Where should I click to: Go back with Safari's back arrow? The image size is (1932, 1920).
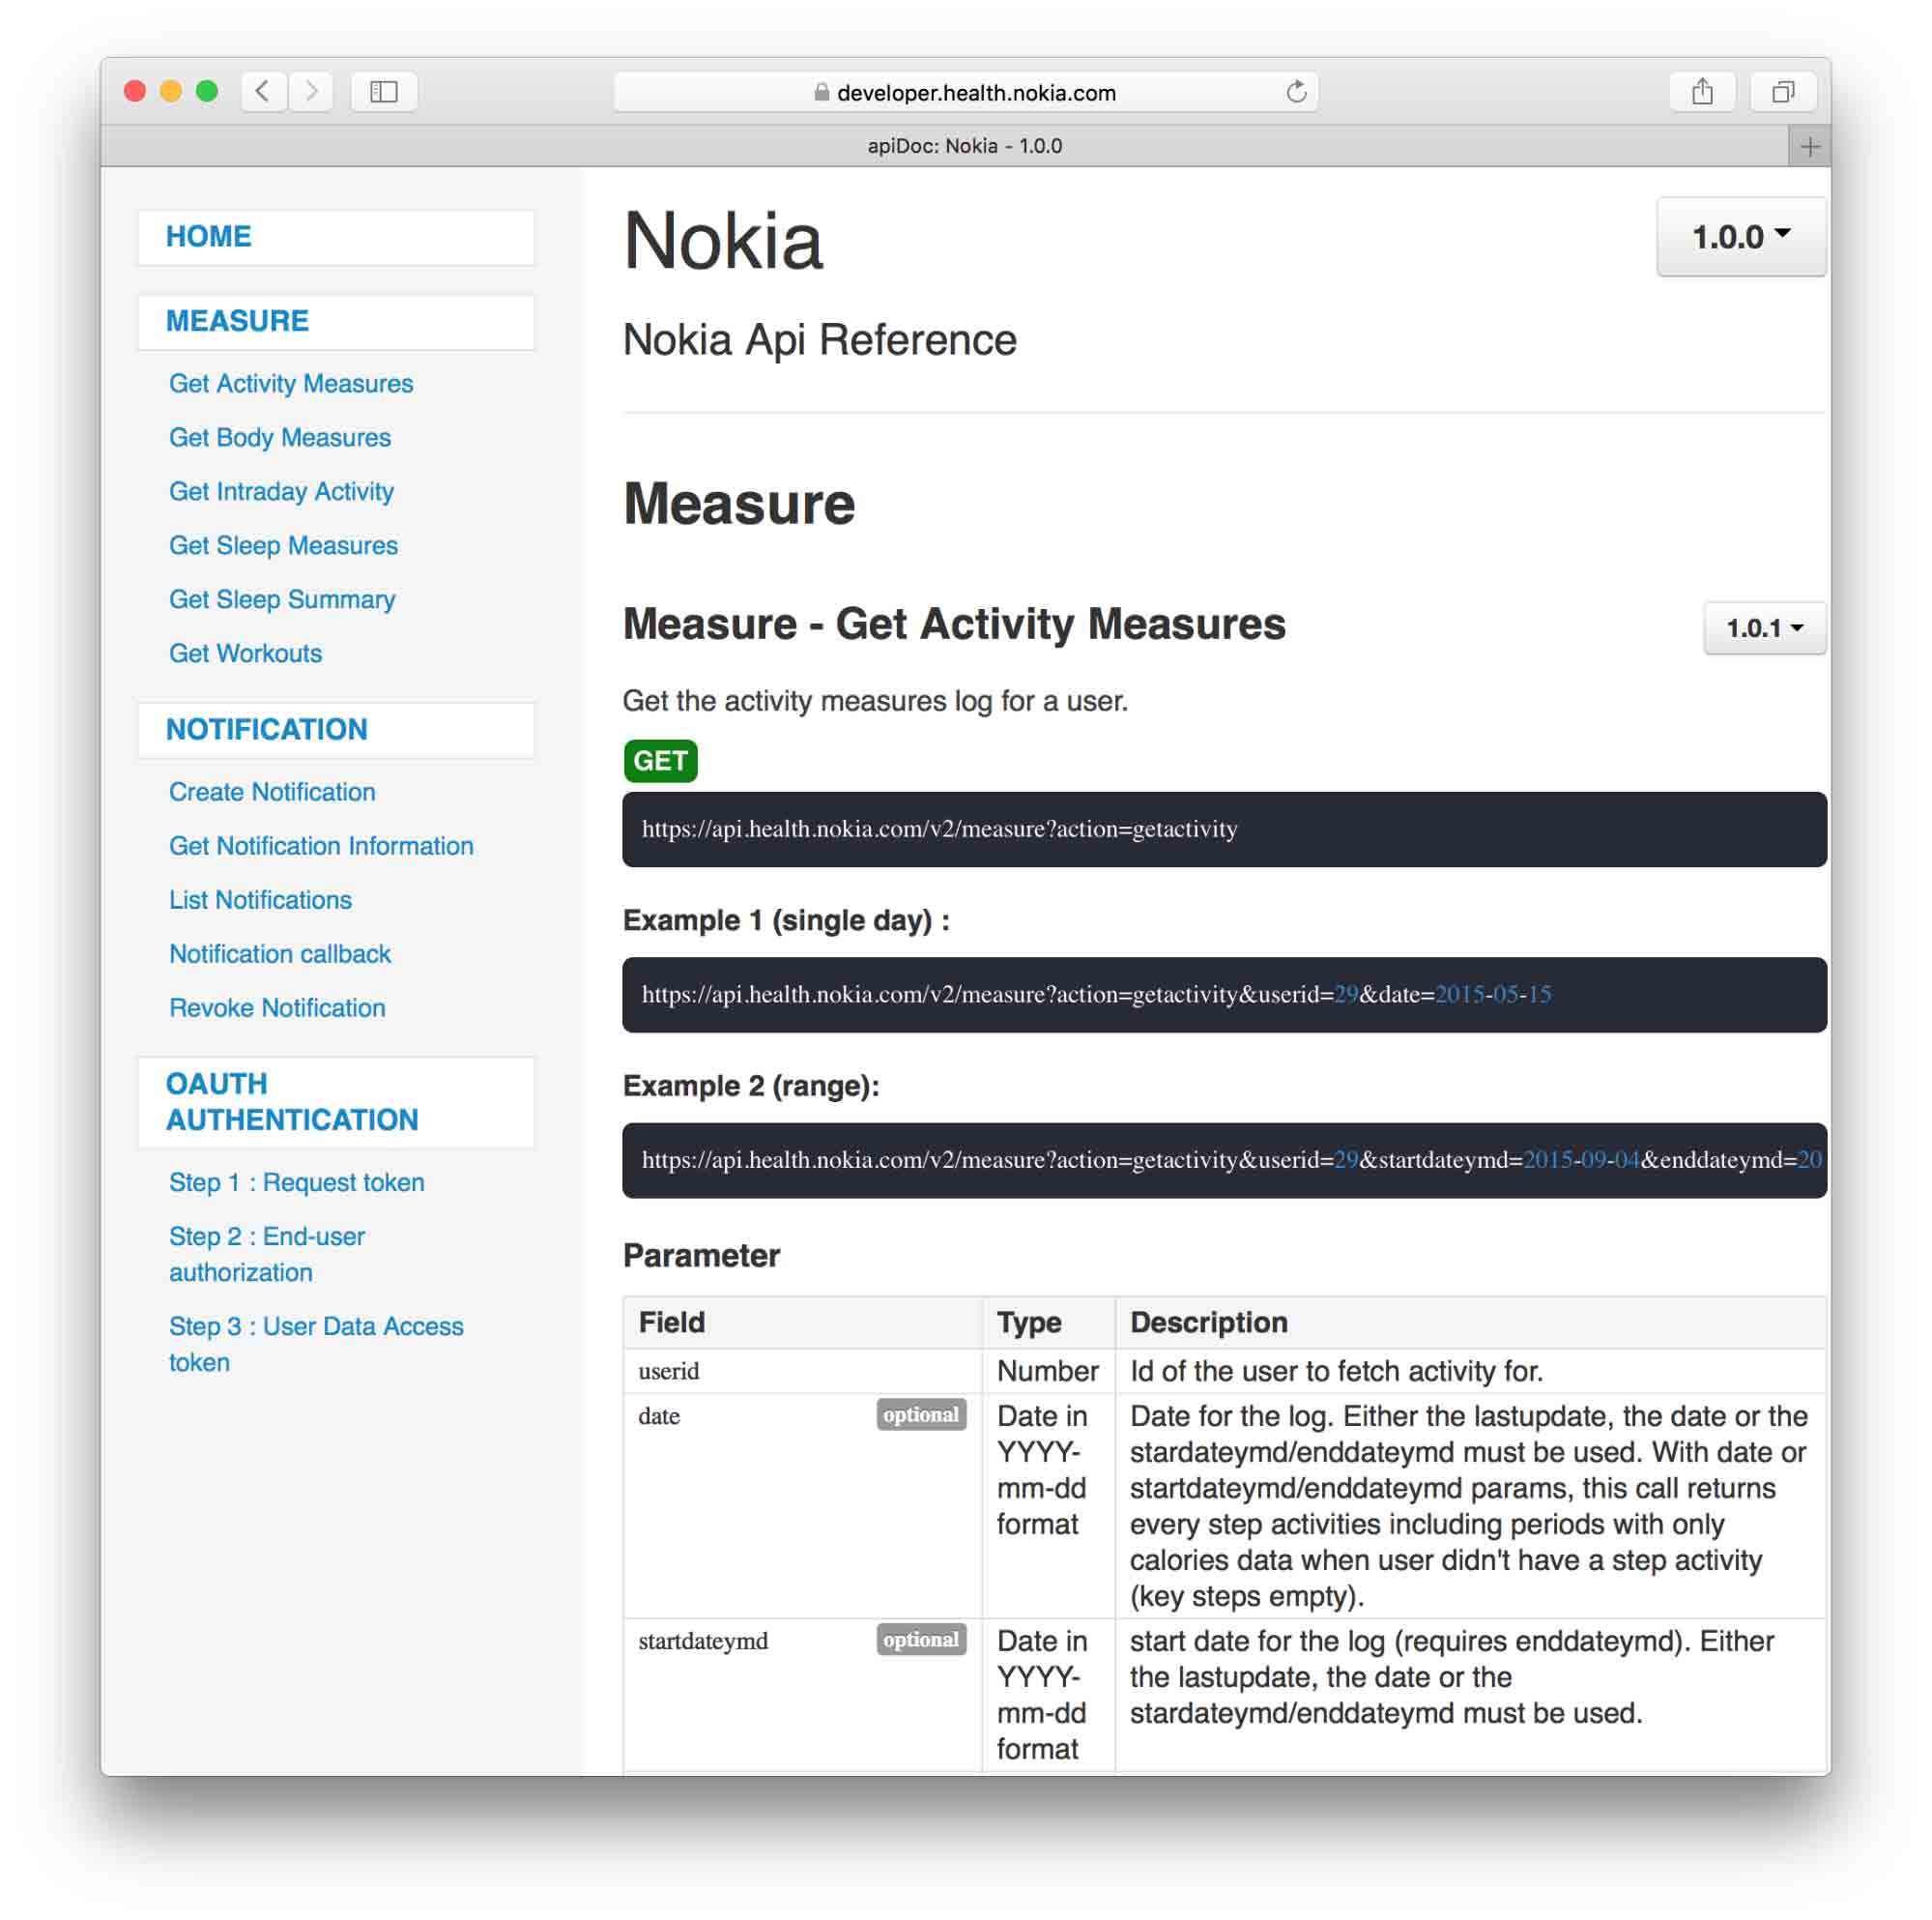point(263,92)
